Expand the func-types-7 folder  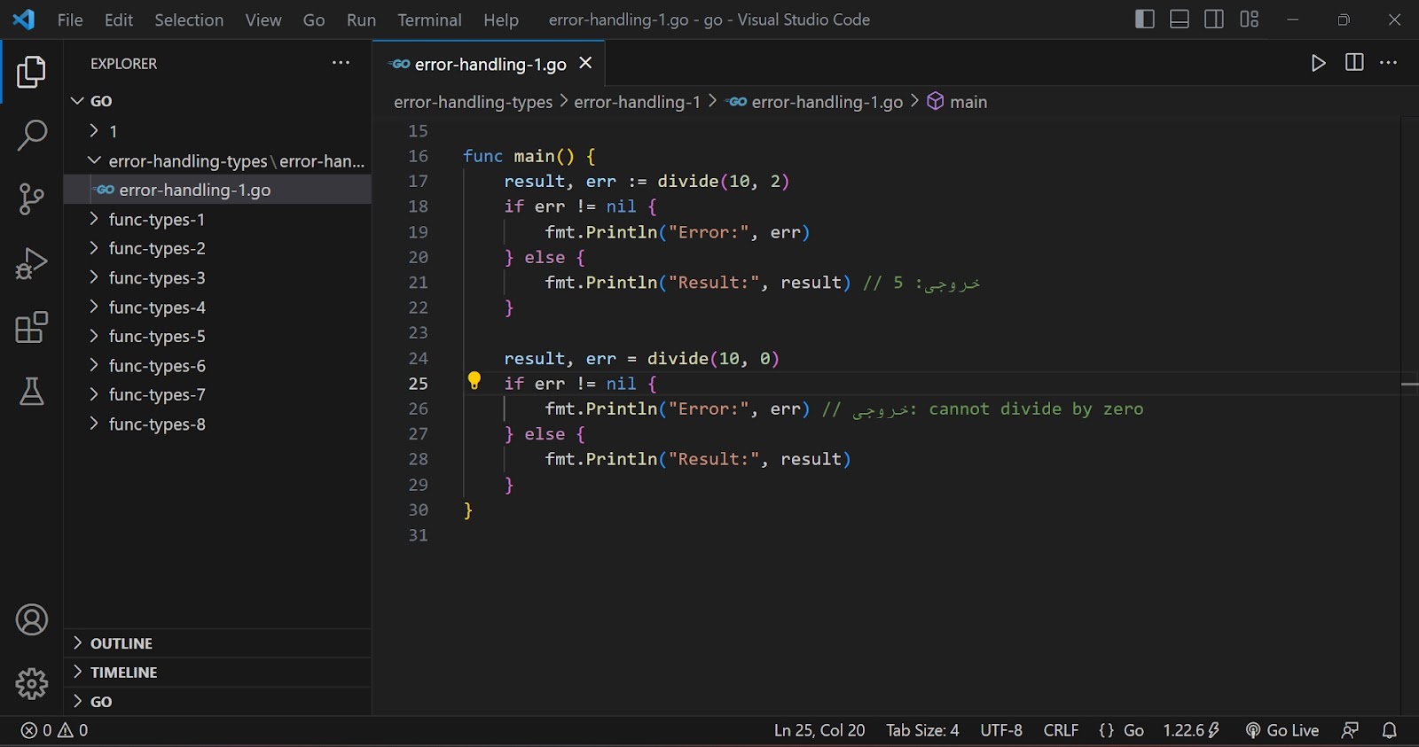[217, 395]
